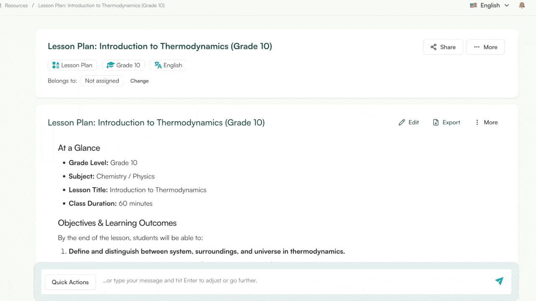Viewport: 536px width, 301px height.
Task: Go to Resources breadcrumb
Action: (16, 5)
